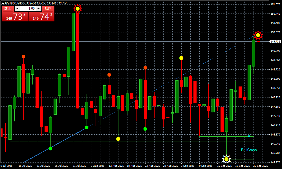The height and width of the screenshot is (169, 282).
Task: Click the red sun marker at latest candle
Action: (258, 35)
